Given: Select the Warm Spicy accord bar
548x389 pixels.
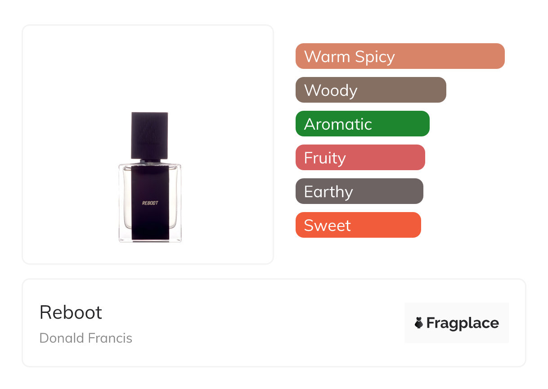Looking at the screenshot, I should [400, 56].
